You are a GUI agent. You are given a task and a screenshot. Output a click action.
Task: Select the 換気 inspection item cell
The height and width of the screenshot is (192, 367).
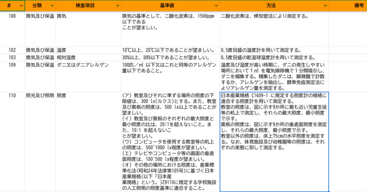[88, 29]
